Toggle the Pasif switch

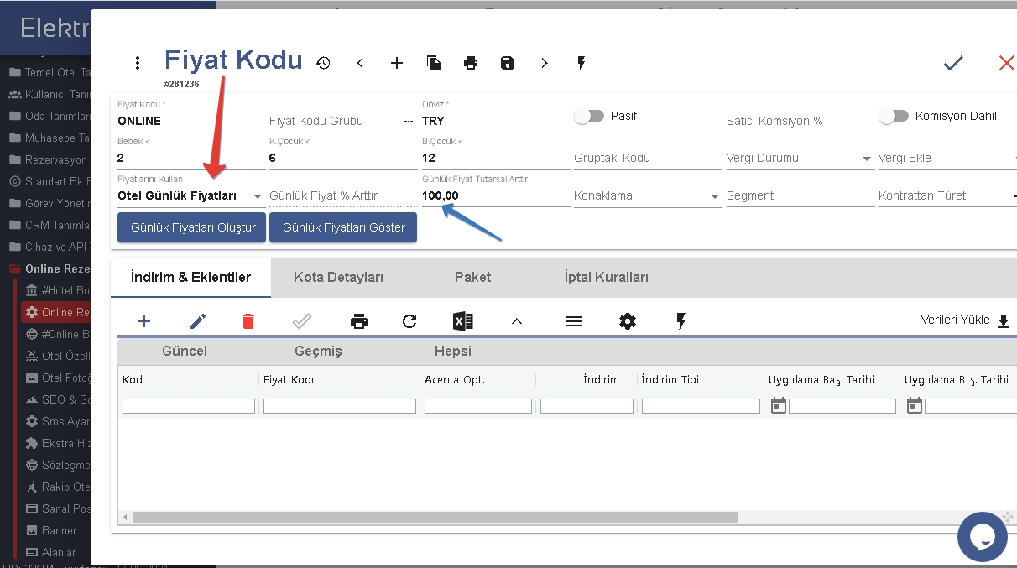tap(589, 117)
